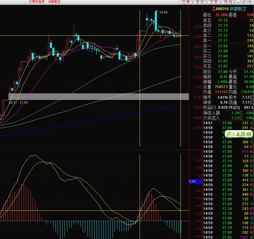Click the 20.71 - 21.40 gap label

[x=18, y=103]
